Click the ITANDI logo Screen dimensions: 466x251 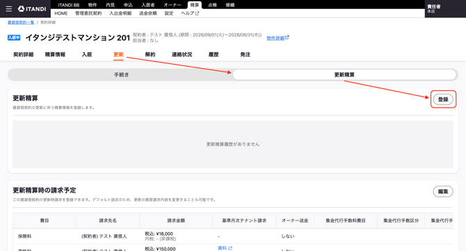32,9
